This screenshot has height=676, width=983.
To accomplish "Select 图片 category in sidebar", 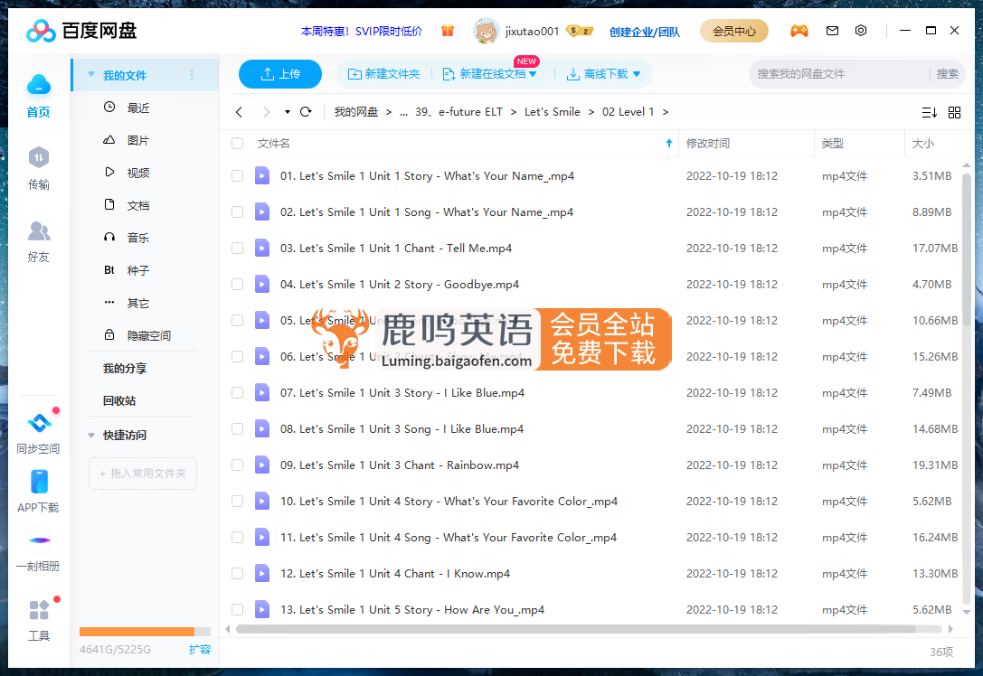I will tap(138, 140).
